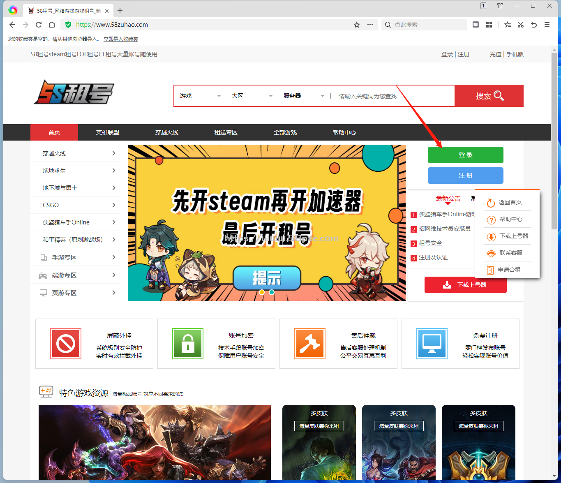Open the 注册及认证 announcement
561x483 pixels.
click(x=433, y=257)
